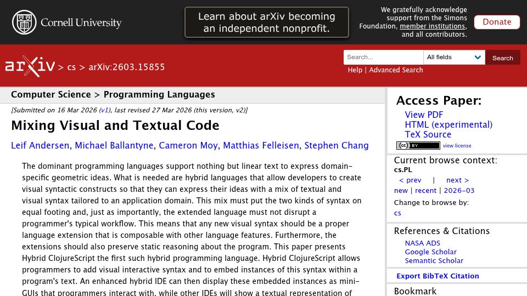The width and height of the screenshot is (527, 296).
Task: Open Semantic Scholar link
Action: click(434, 260)
